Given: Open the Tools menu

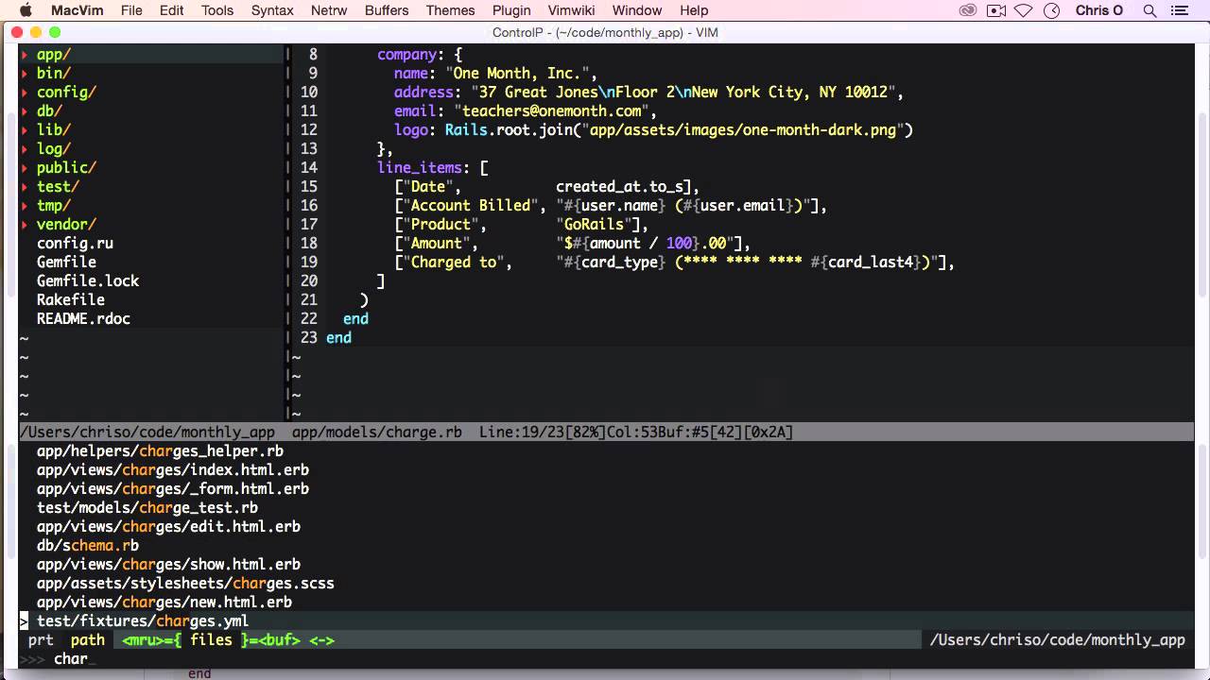Looking at the screenshot, I should (217, 10).
